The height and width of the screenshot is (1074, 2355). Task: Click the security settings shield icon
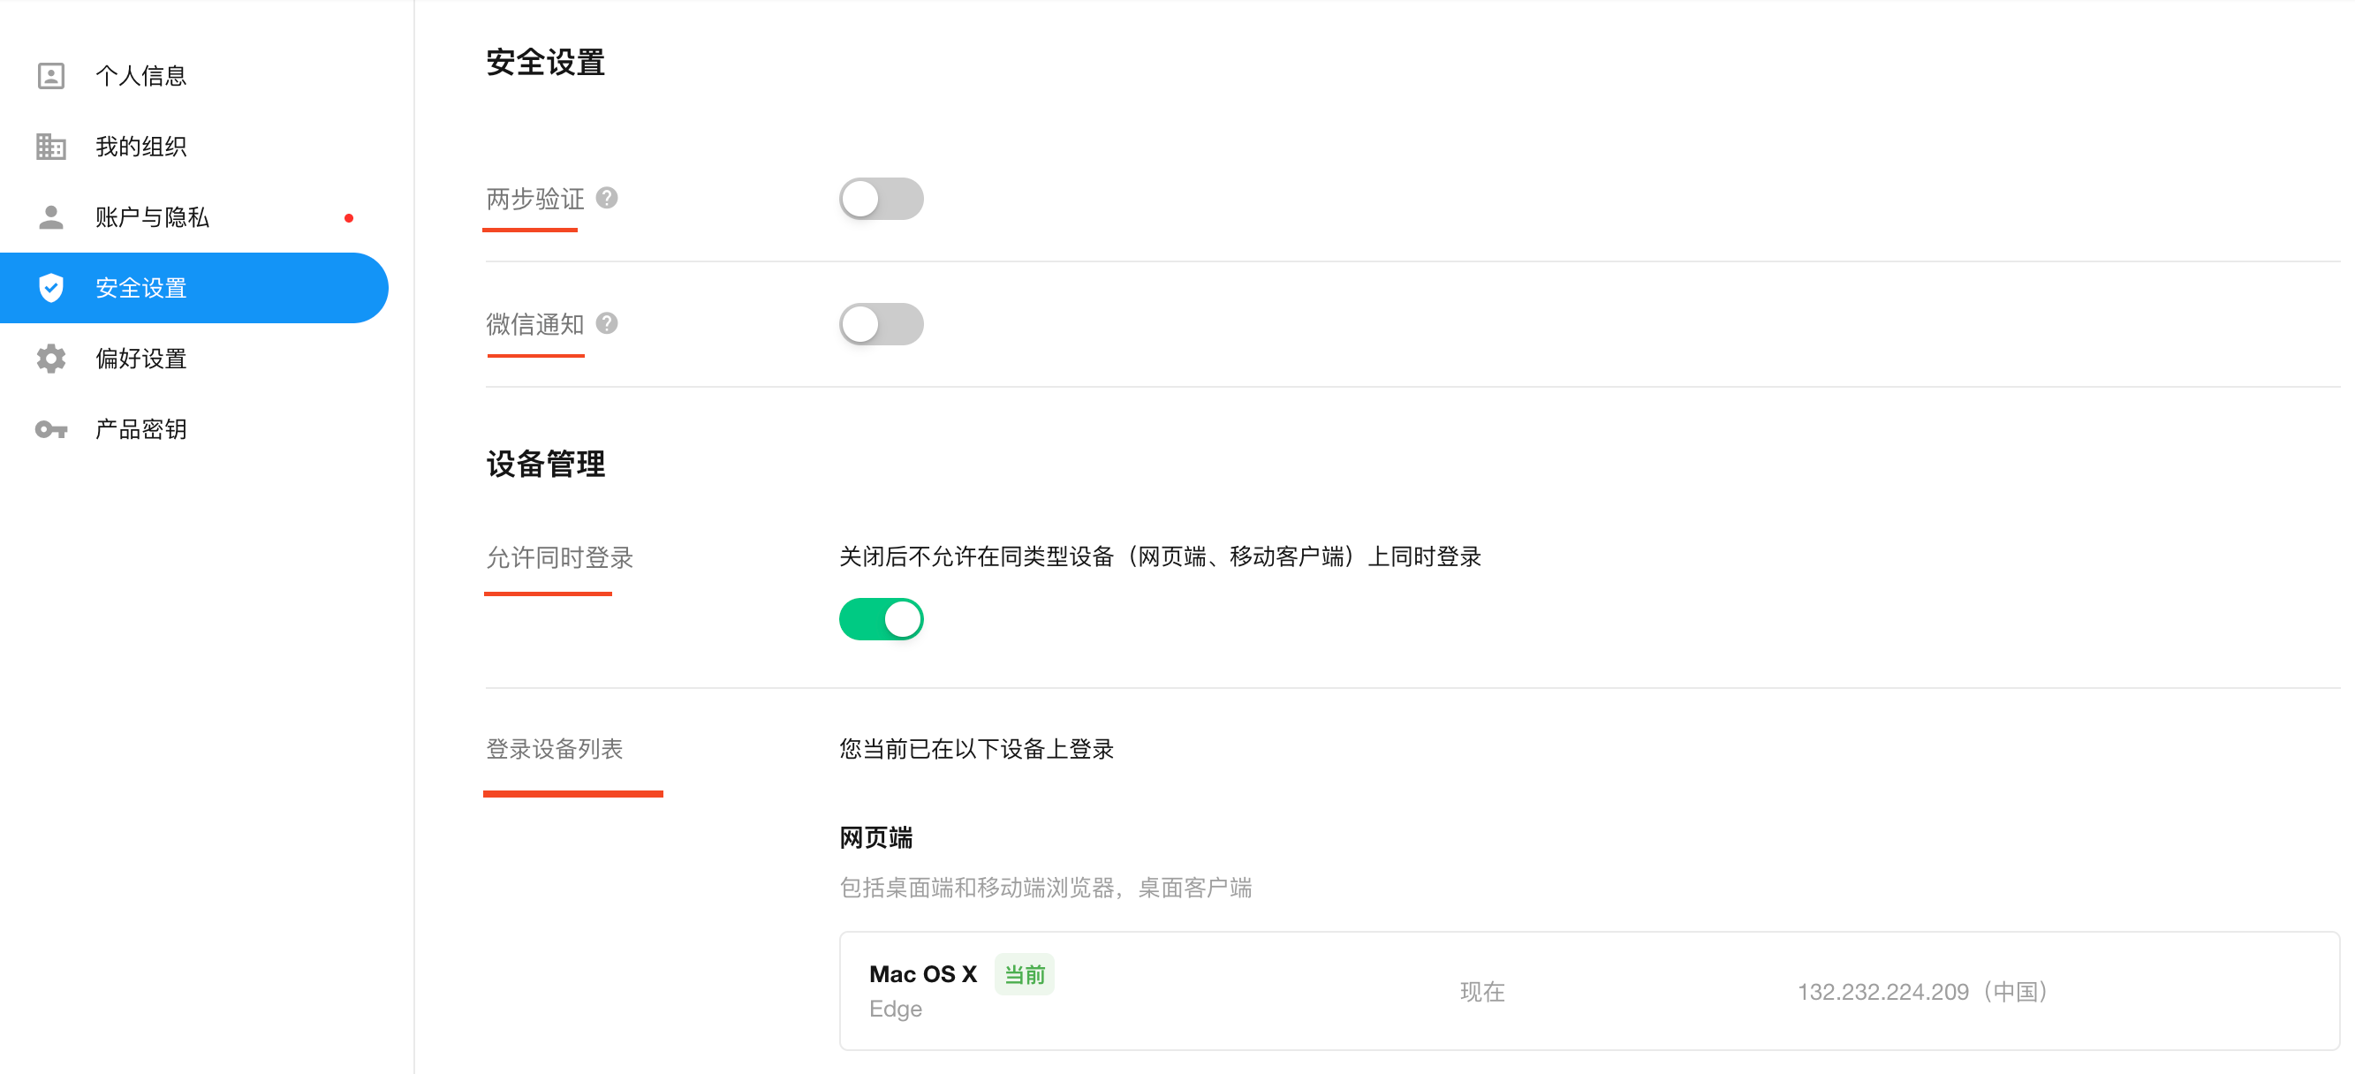click(51, 288)
